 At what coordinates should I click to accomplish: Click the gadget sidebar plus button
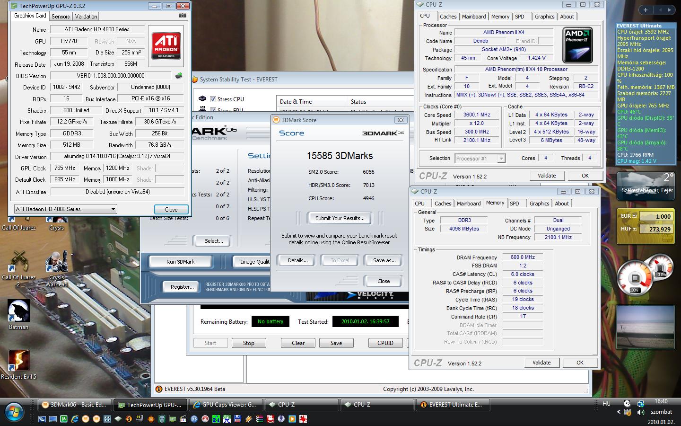pyautogui.click(x=646, y=9)
